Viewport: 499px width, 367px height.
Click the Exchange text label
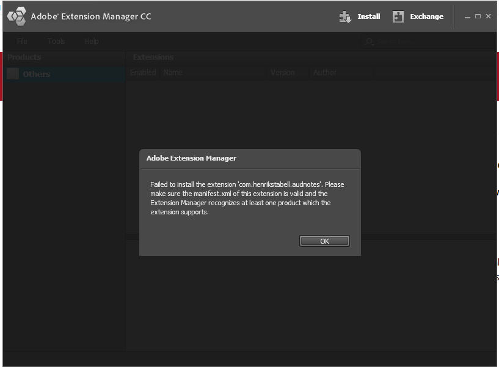click(x=426, y=16)
